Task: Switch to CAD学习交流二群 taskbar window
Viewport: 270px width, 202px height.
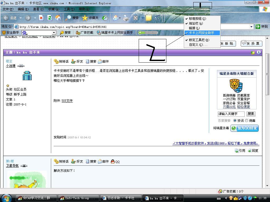Action: 36,198
